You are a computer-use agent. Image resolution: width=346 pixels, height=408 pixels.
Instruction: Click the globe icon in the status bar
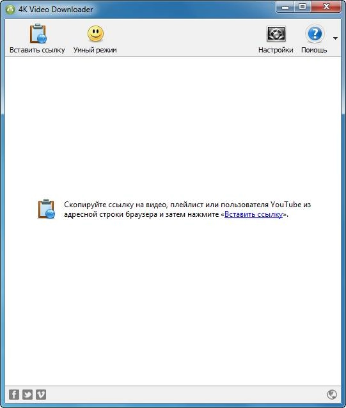click(332, 395)
